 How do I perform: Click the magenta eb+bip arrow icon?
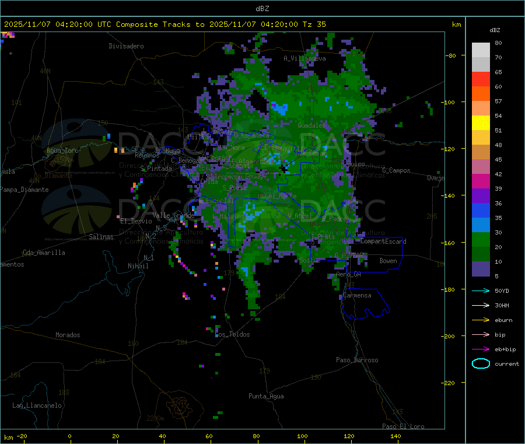481,349
